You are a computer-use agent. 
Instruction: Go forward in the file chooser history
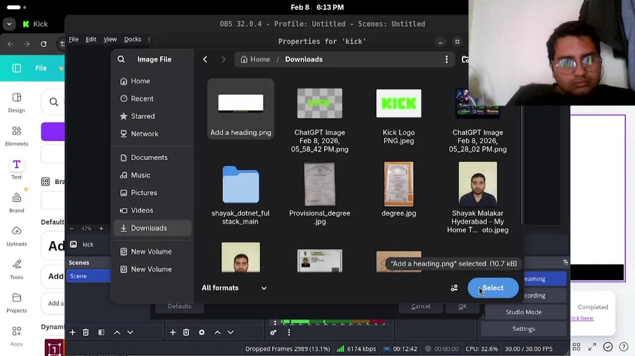(224, 59)
